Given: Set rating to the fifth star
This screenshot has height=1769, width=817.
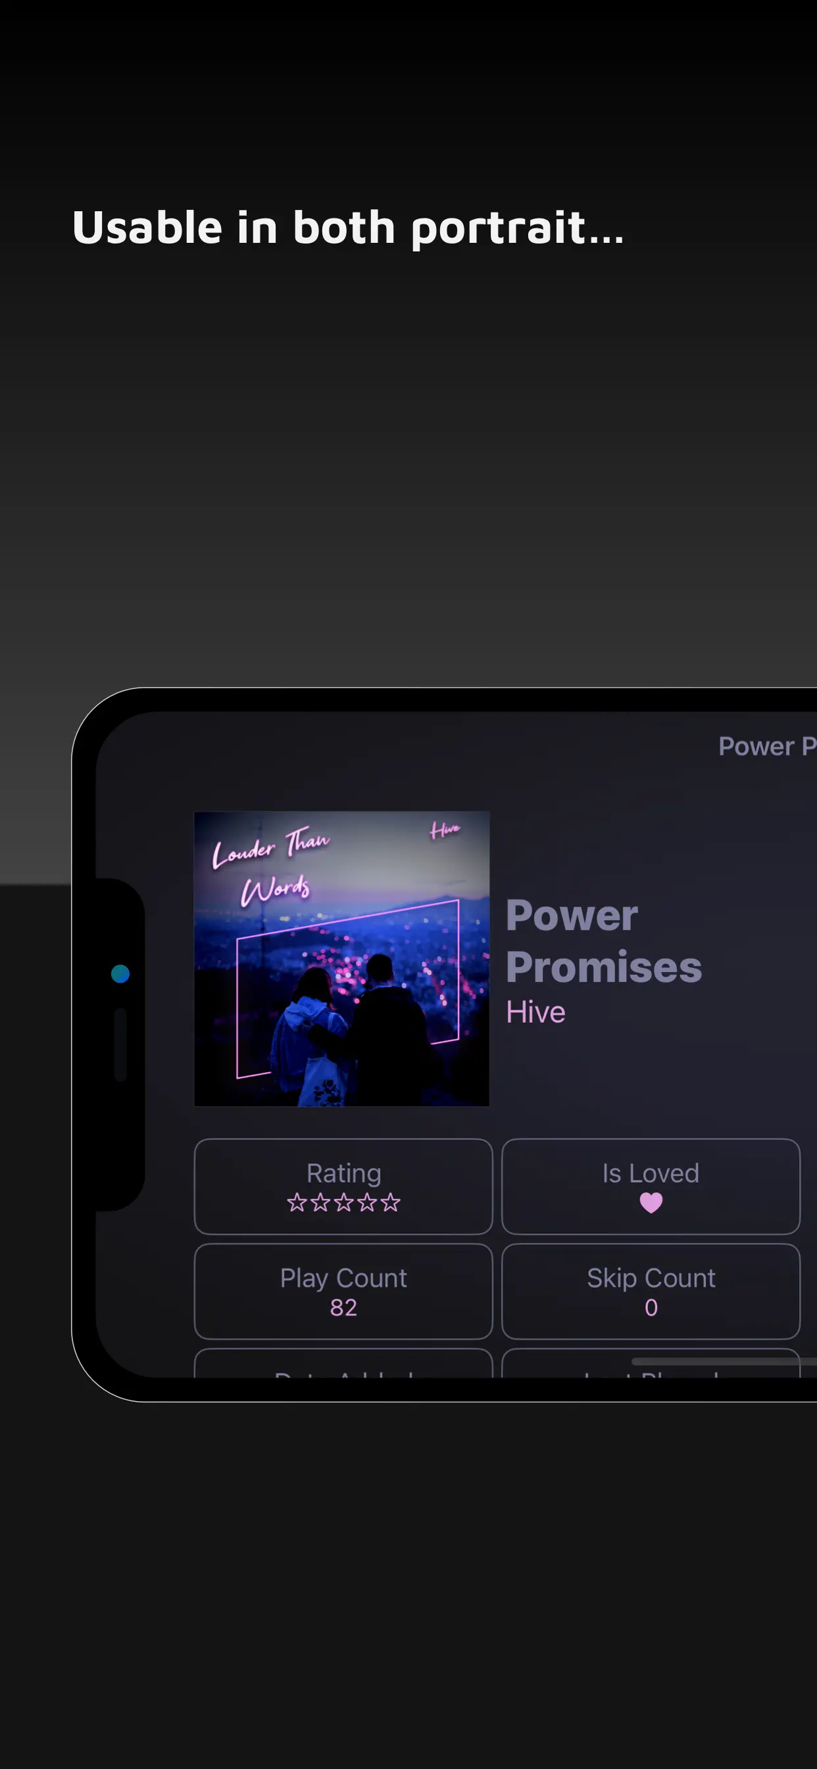Looking at the screenshot, I should click(x=390, y=1202).
